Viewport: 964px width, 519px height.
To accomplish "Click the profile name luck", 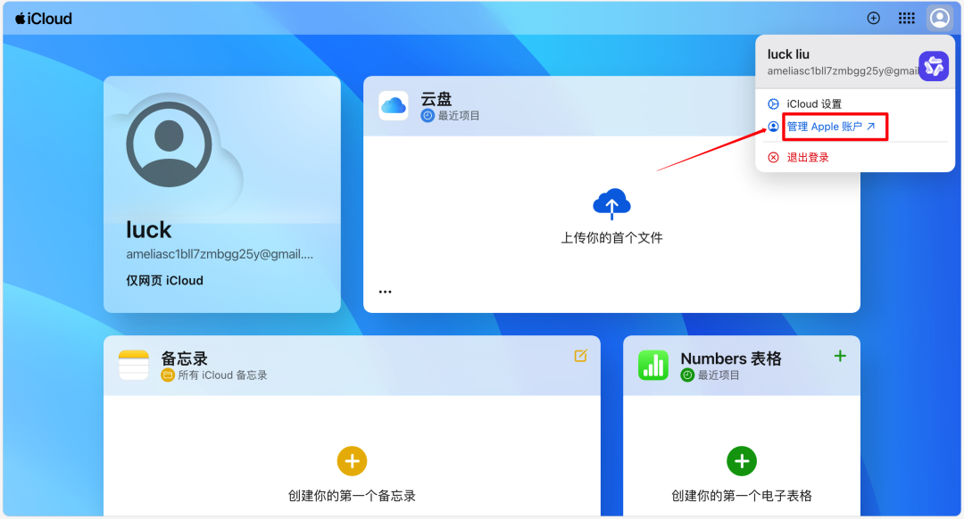I will 148,230.
